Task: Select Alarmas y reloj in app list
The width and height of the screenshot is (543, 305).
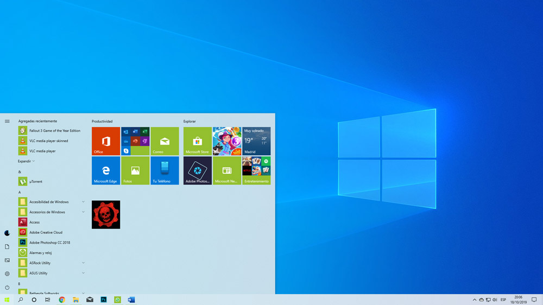Action: (40, 253)
